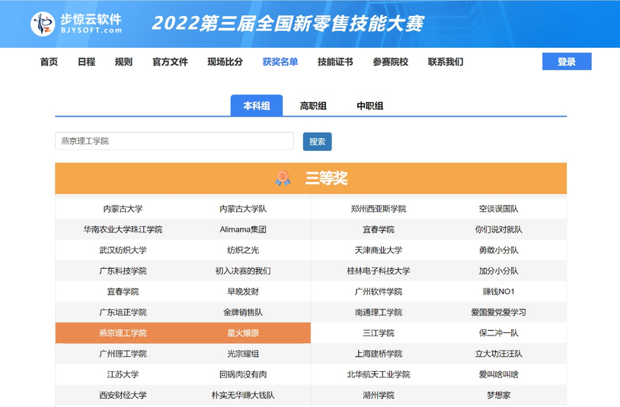Viewport: 620px width, 407px height.
Task: Select the 获奖名单 menu item
Action: coord(280,62)
